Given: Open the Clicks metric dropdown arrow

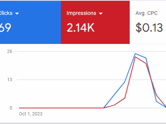Looking at the screenshot, I should pyautogui.click(x=17, y=14).
